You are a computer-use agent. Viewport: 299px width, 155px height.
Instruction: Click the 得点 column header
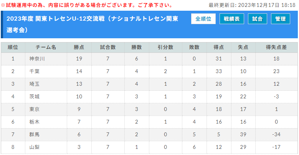(x=219, y=47)
